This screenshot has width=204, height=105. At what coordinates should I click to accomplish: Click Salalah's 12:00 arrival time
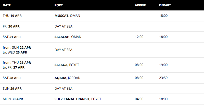click(139, 37)
